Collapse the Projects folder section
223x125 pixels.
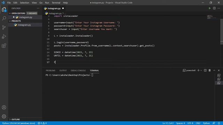coord(10,21)
